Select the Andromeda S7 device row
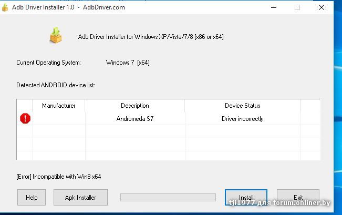This screenshot has width=342, height=215. coord(135,119)
